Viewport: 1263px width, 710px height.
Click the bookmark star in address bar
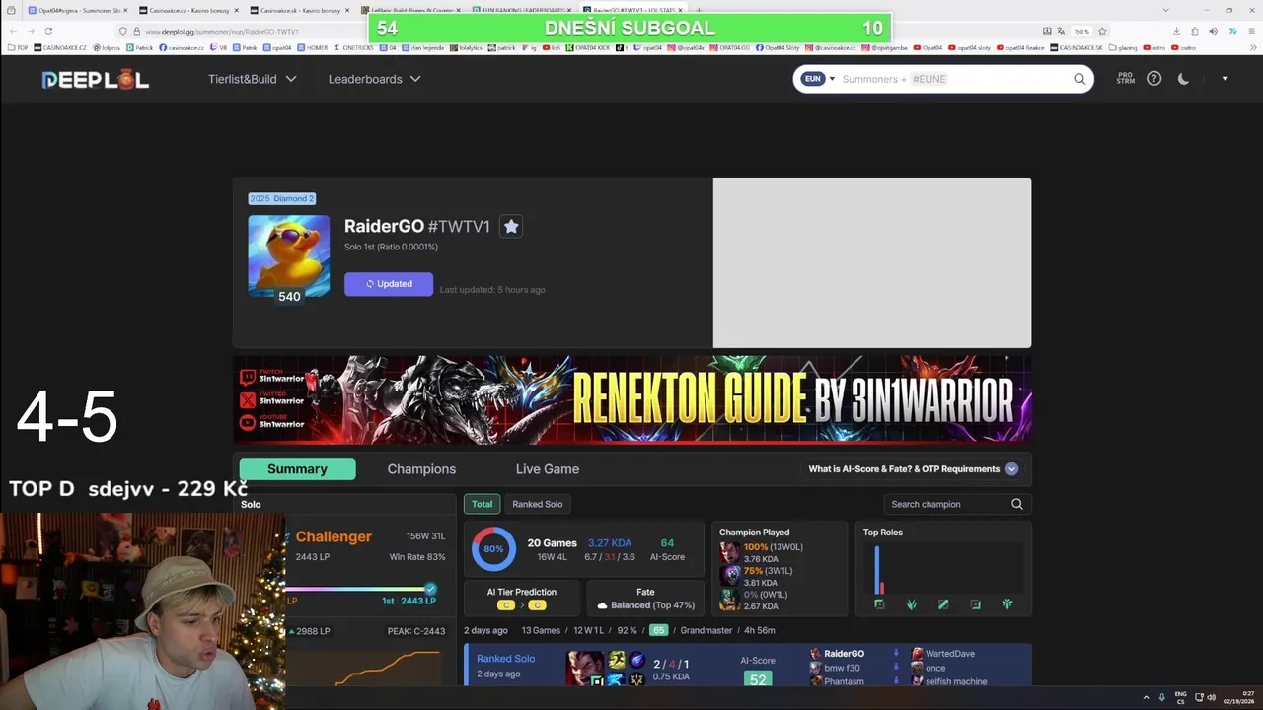coord(1102,31)
